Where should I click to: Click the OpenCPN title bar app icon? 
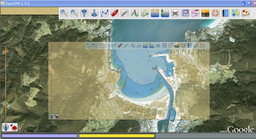3,3
